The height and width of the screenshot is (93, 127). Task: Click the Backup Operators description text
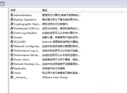tap(61, 20)
